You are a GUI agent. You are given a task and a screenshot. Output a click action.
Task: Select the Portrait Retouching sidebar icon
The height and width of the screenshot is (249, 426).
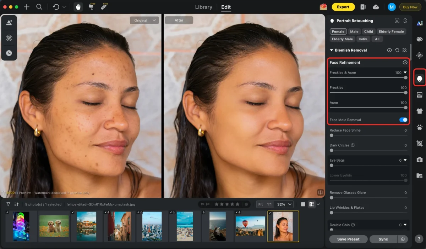[419, 78]
